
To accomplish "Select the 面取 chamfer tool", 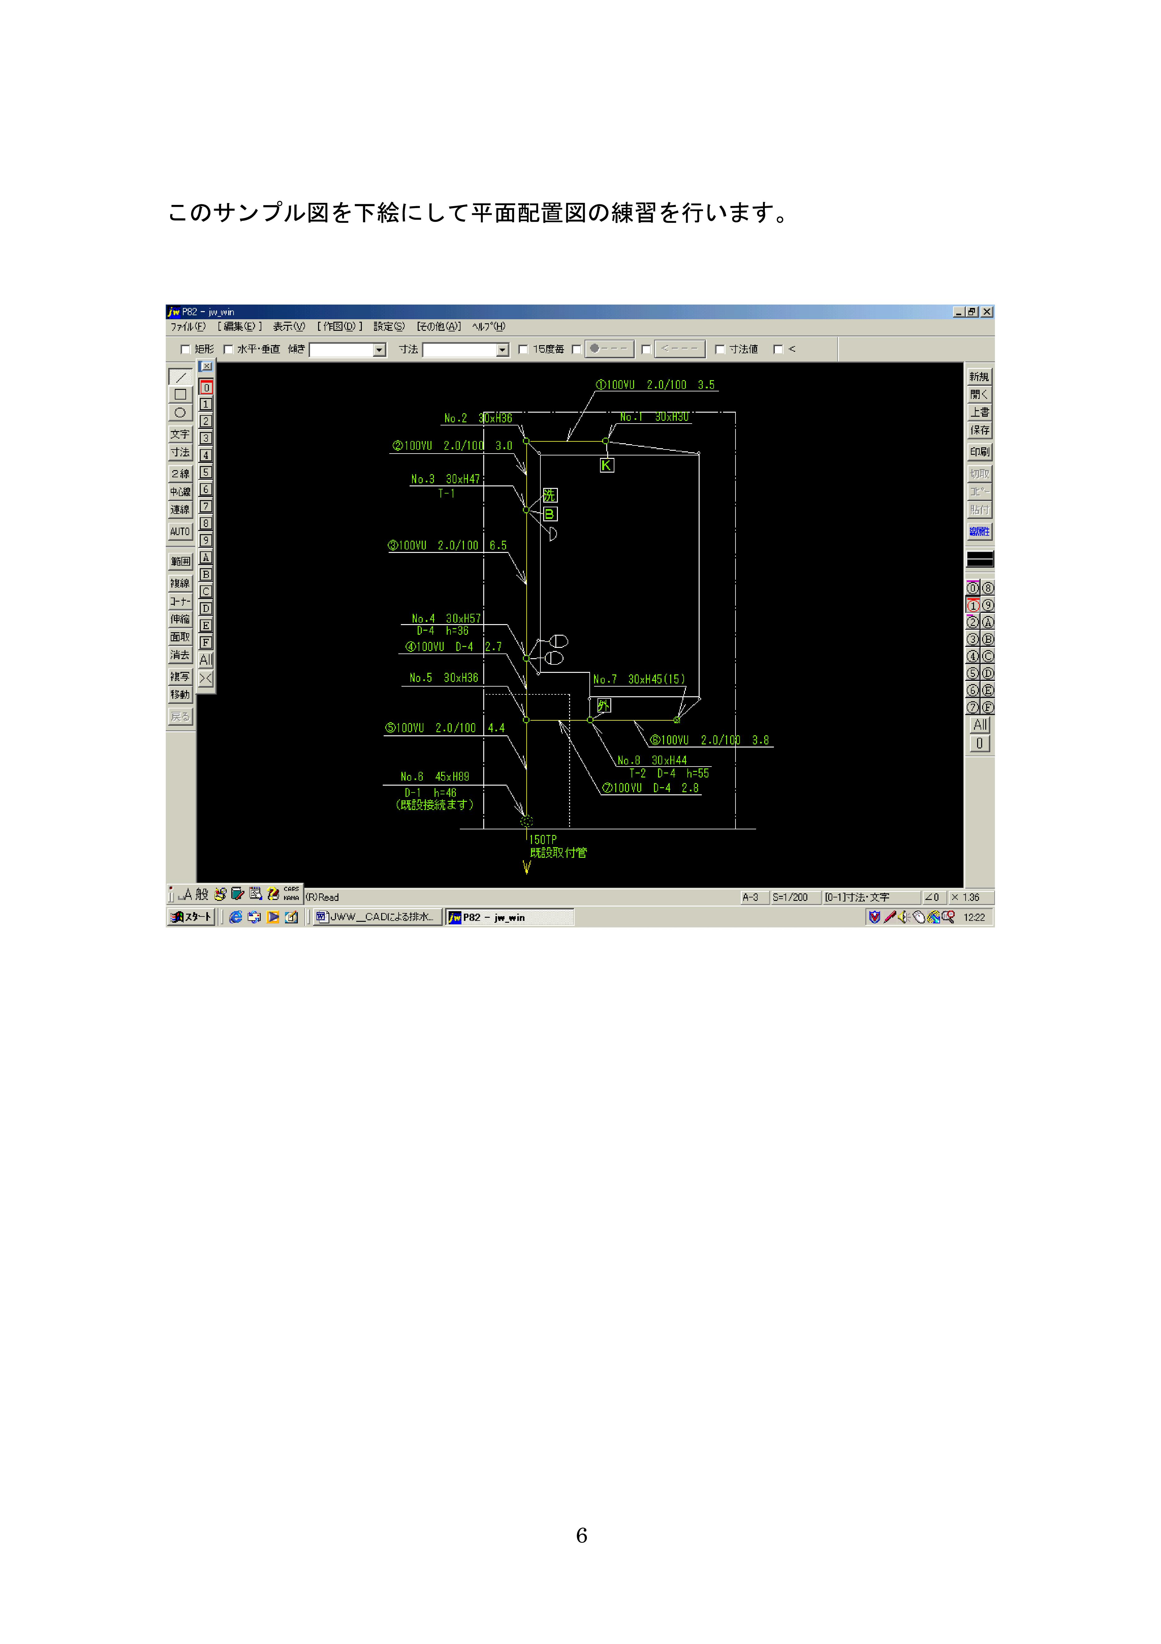I will [x=180, y=637].
